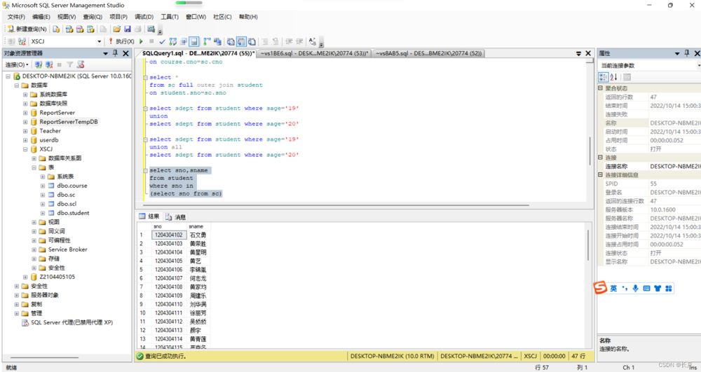Toggle categorized view in Properties panel
Screen dimensions: 701x372
pyautogui.click(x=604, y=77)
